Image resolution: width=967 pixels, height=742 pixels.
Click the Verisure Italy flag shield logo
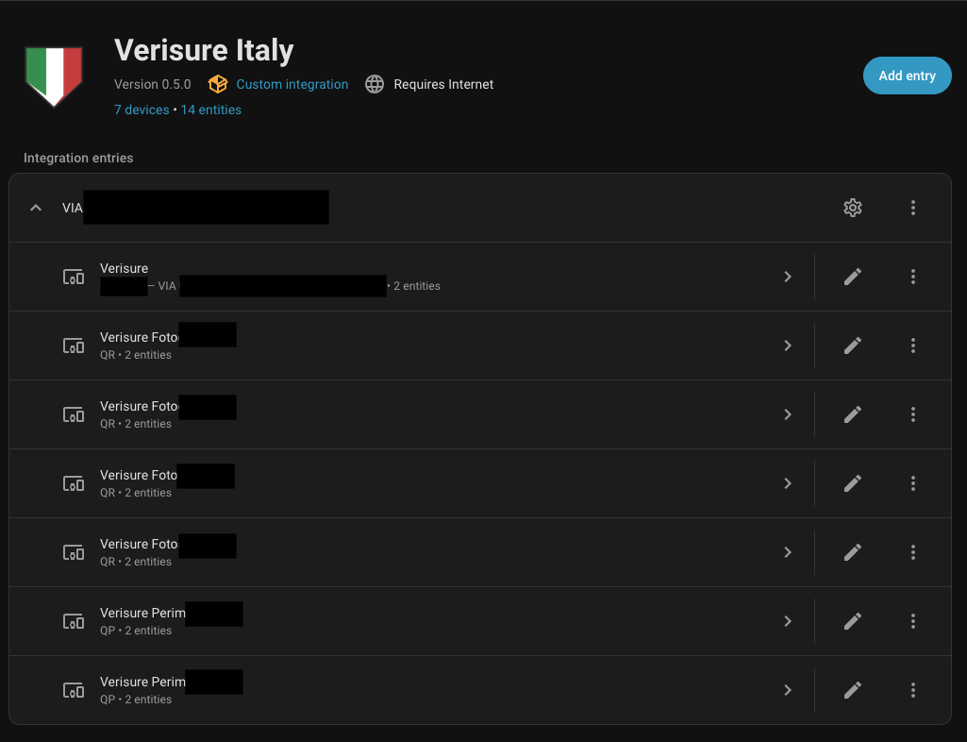tap(54, 76)
